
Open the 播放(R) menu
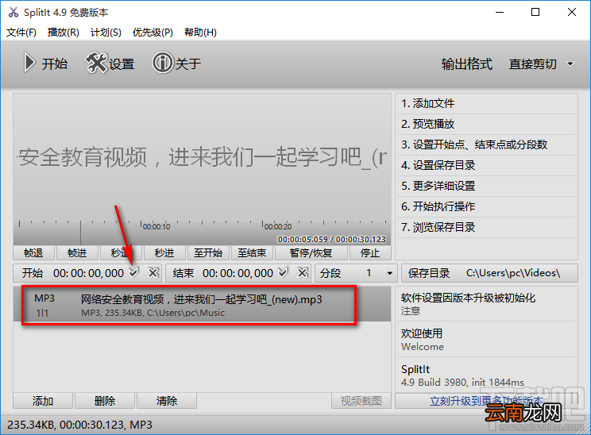tap(63, 33)
